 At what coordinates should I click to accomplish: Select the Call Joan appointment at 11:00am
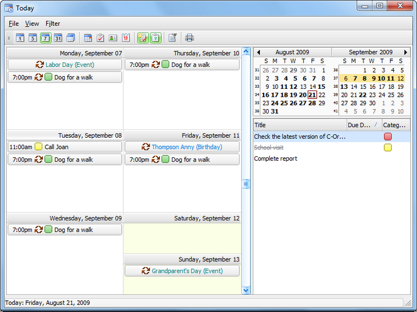click(x=65, y=147)
